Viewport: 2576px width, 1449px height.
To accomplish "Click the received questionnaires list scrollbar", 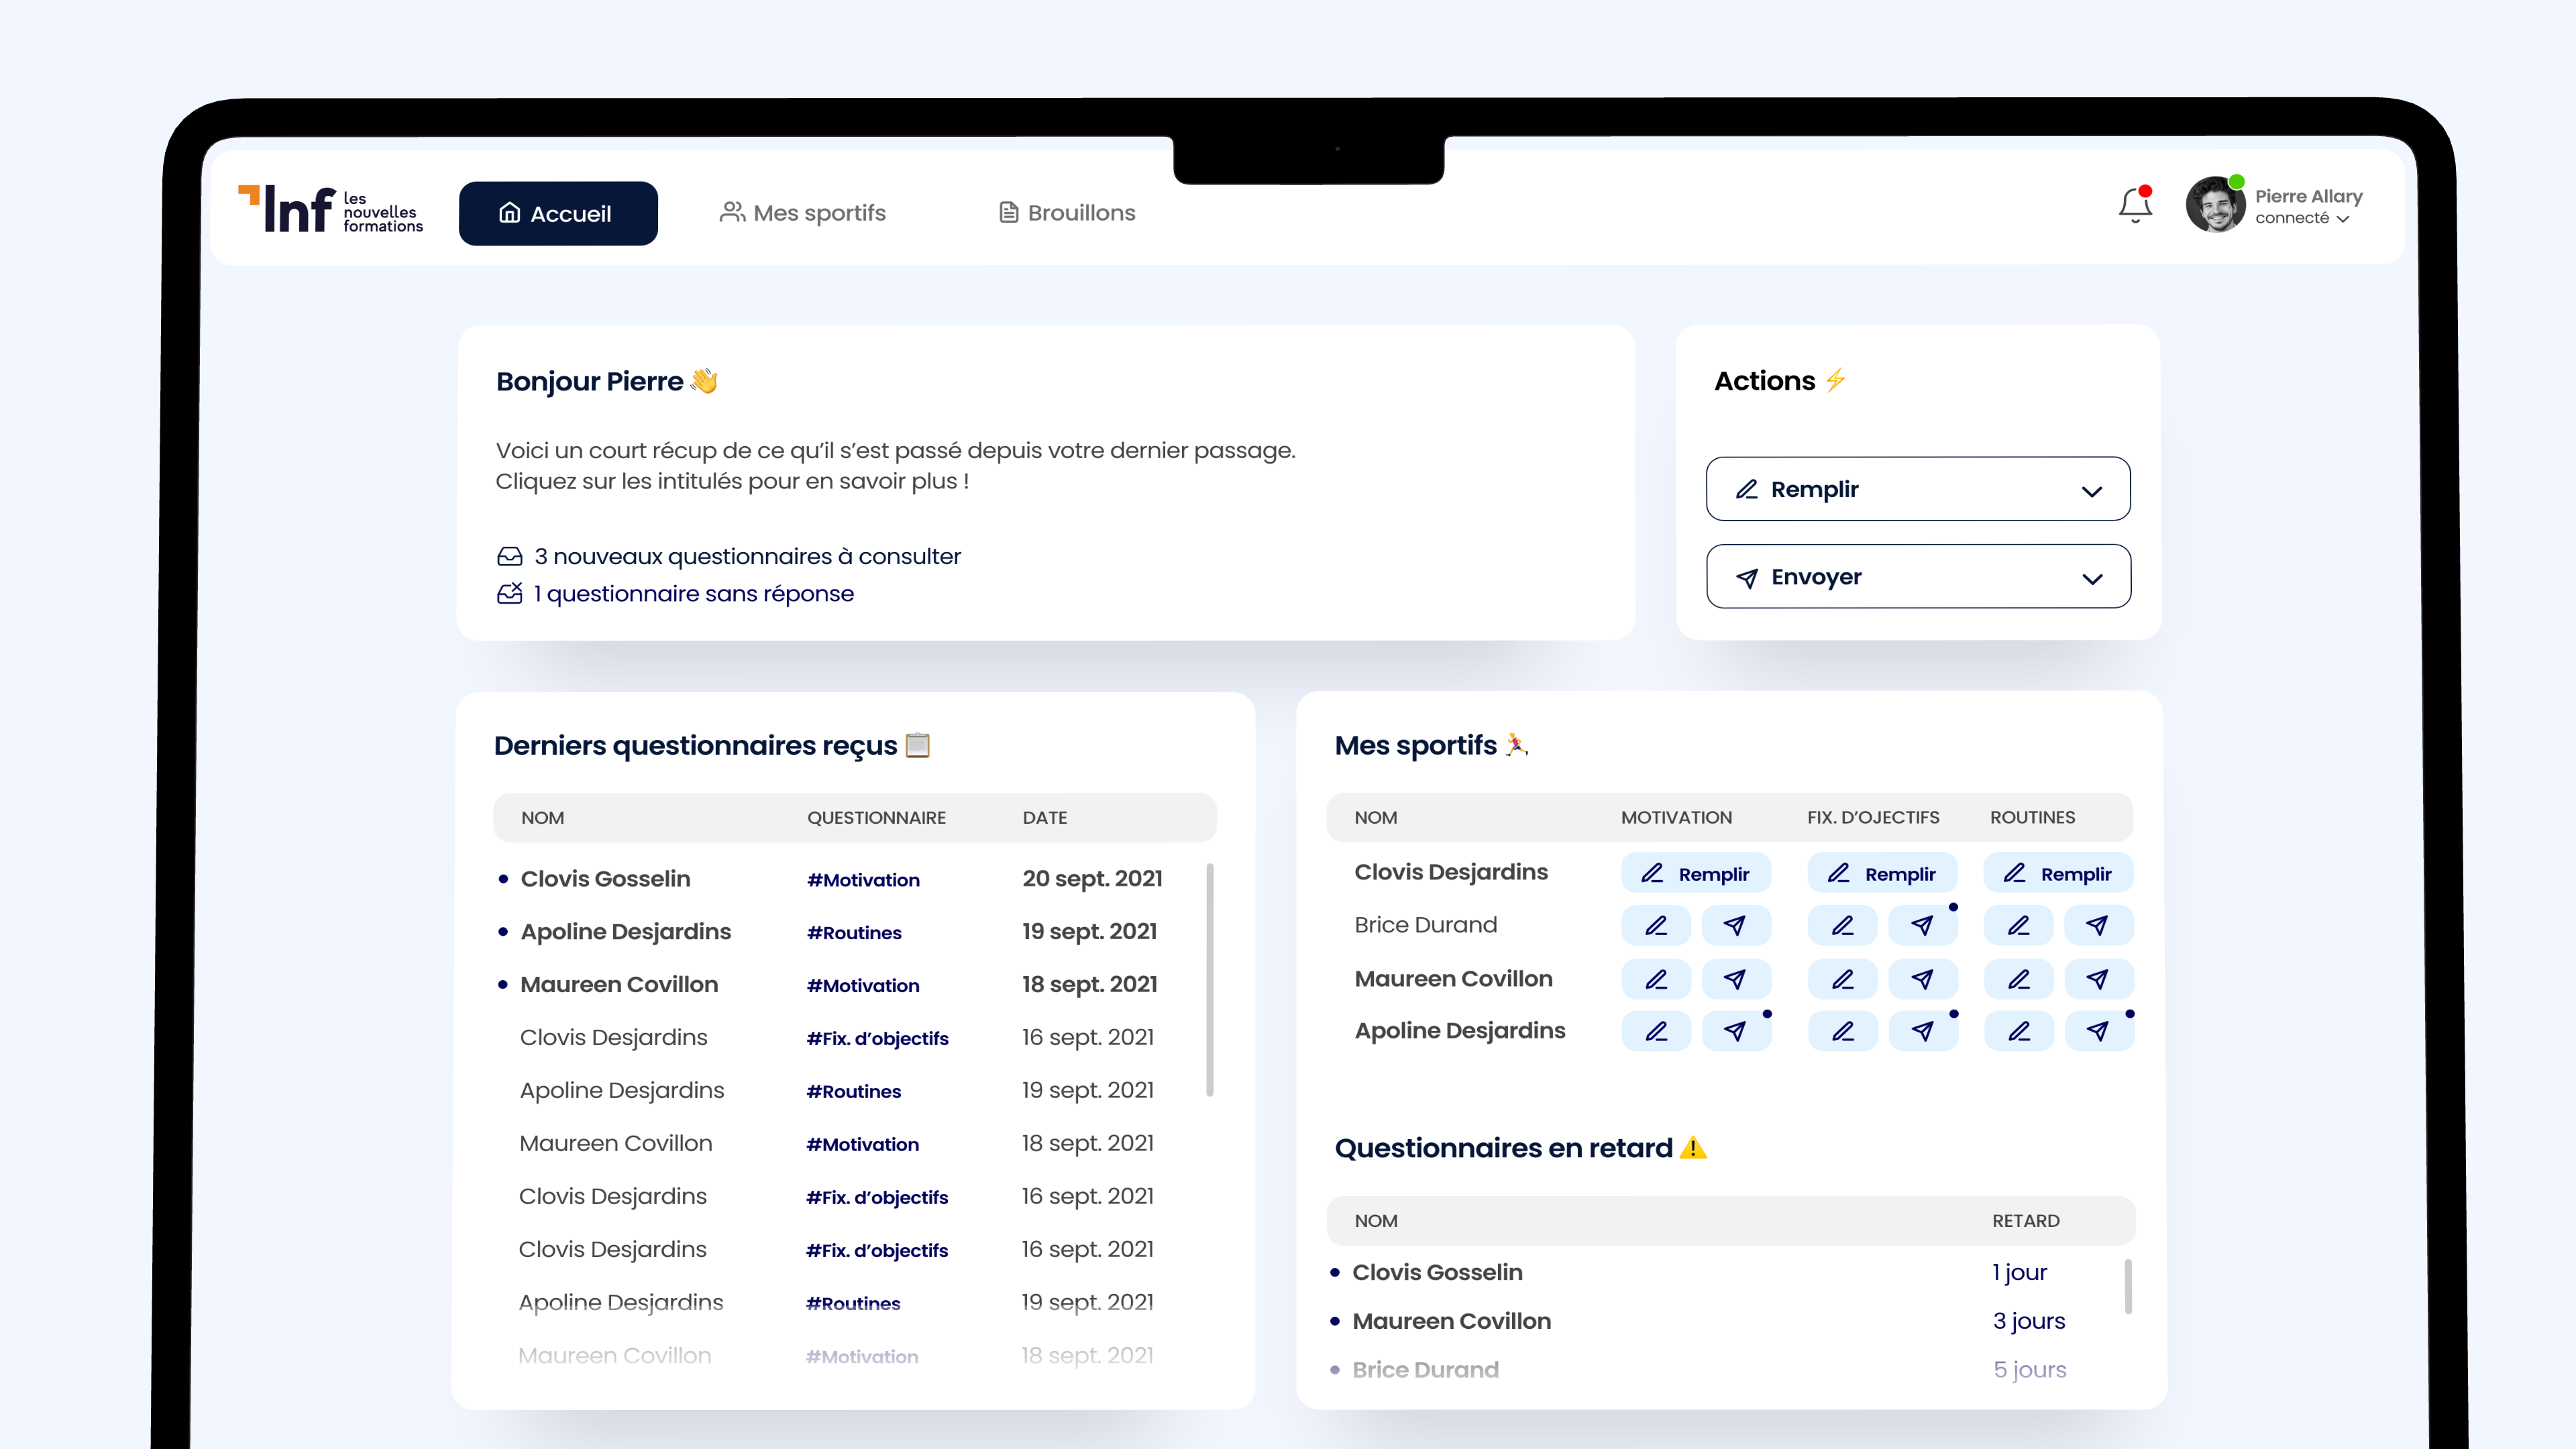I will coord(1210,979).
